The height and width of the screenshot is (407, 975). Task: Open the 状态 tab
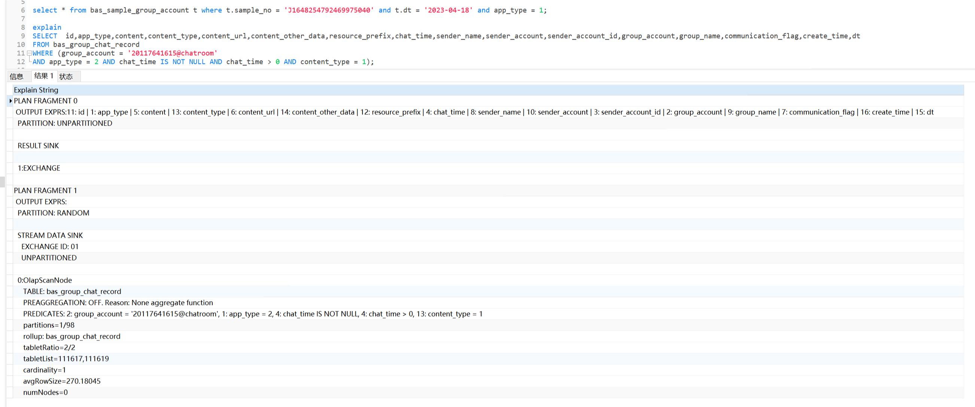pos(66,77)
